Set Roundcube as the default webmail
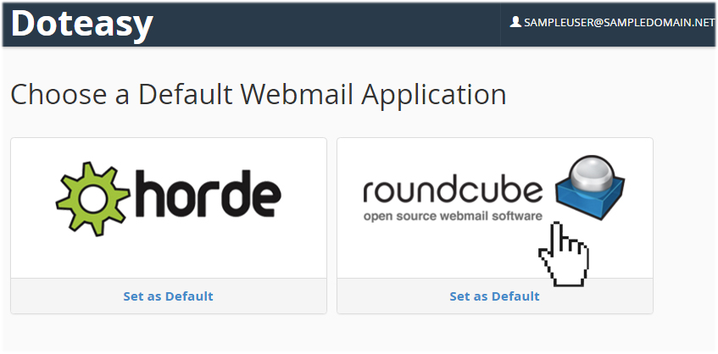 tap(494, 296)
